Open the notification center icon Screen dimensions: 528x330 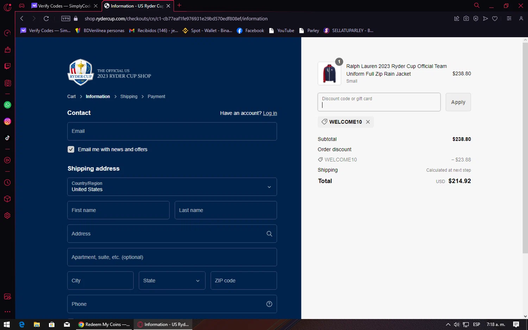pos(516,324)
